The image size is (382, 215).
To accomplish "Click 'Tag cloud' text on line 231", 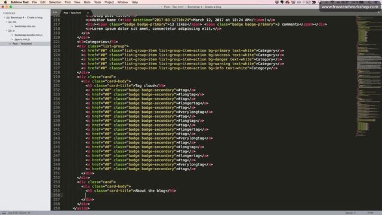I will click(146, 85).
